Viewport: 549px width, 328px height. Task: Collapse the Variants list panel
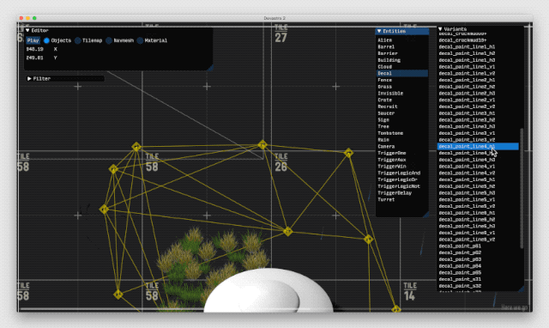(440, 29)
